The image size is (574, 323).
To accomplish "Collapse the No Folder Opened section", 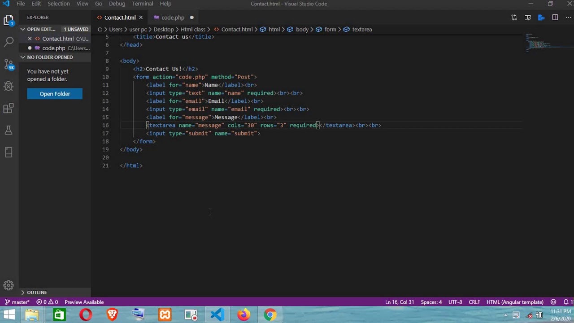I will (23, 57).
